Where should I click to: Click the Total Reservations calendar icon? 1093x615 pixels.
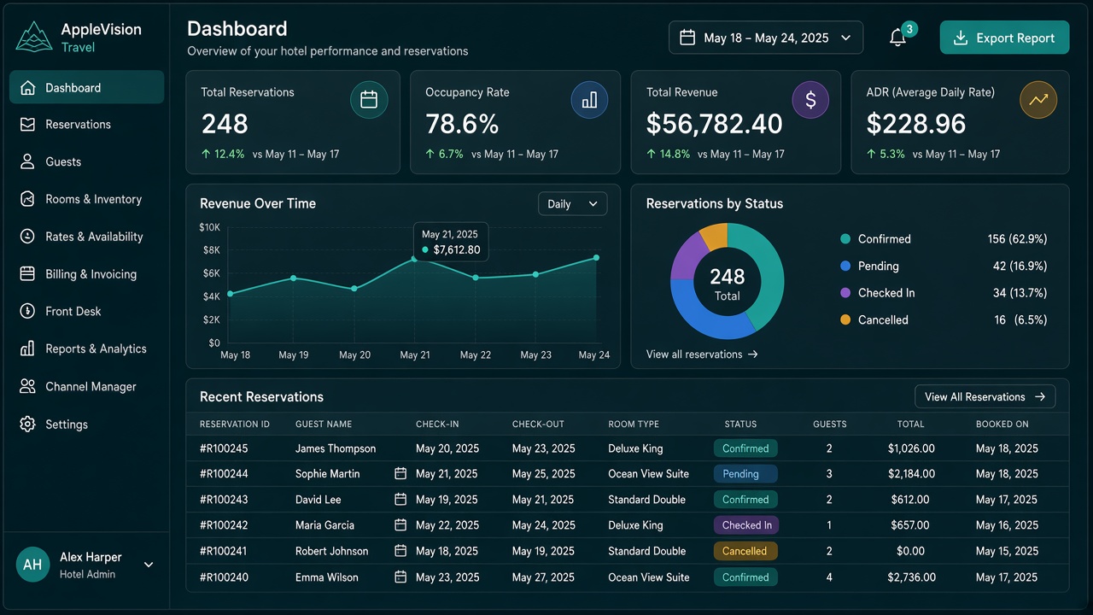tap(369, 100)
